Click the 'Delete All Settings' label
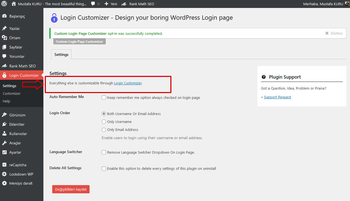 pos(65,168)
